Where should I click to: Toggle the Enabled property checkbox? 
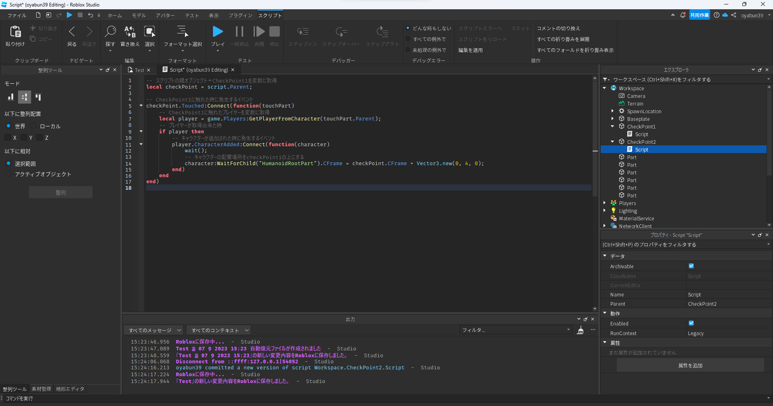(691, 323)
